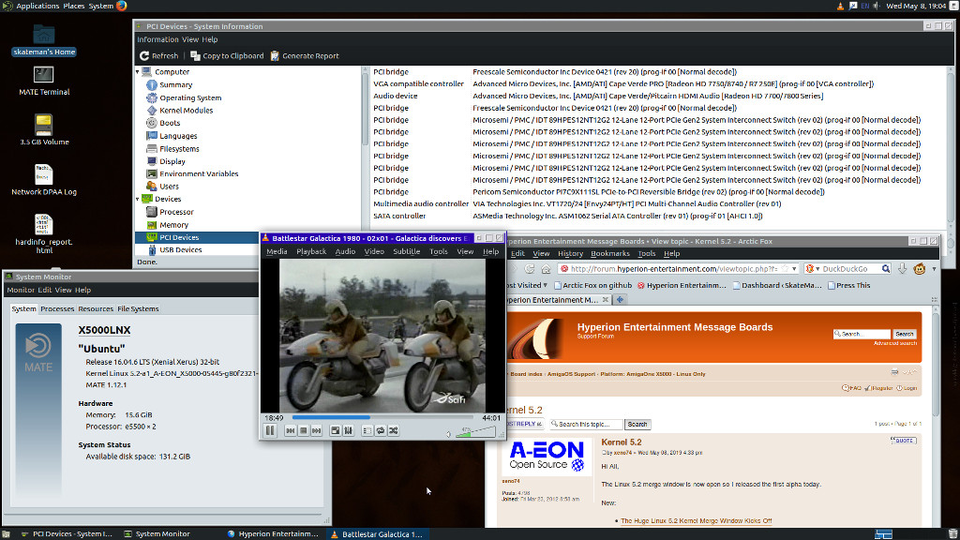
Task: Pause playback in the VLC player
Action: (270, 431)
